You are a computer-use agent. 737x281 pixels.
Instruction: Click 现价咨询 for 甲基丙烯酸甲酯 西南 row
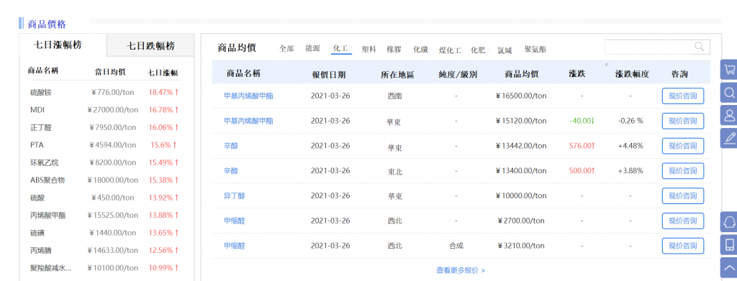coord(683,96)
